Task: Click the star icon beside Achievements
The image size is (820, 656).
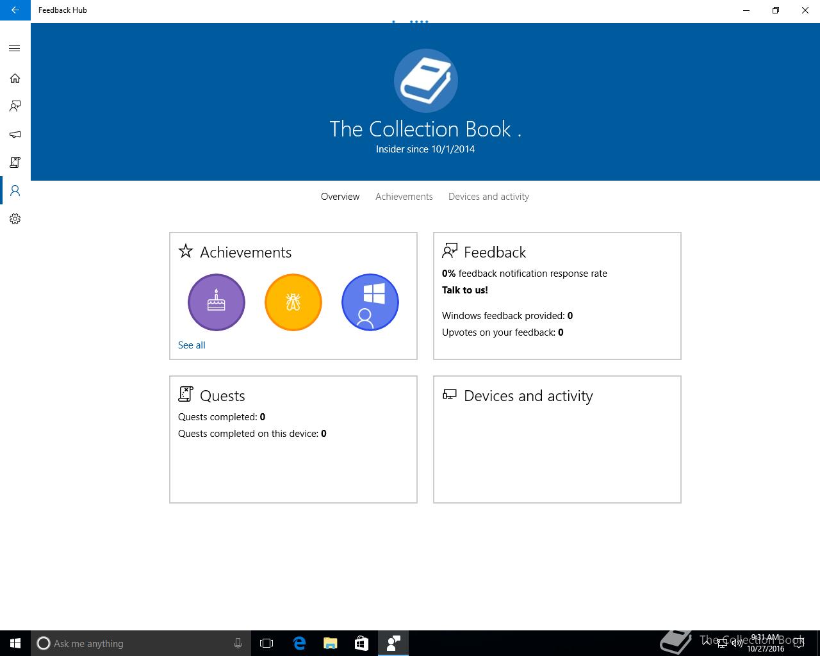Action: tap(186, 251)
